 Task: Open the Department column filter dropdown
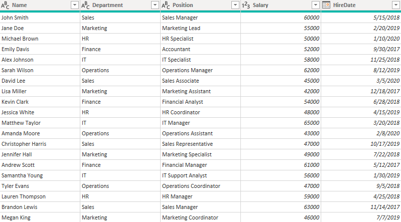[155, 5]
